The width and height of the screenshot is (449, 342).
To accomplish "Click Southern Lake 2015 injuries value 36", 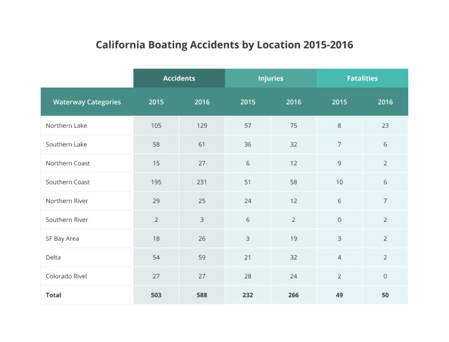I will (x=248, y=145).
